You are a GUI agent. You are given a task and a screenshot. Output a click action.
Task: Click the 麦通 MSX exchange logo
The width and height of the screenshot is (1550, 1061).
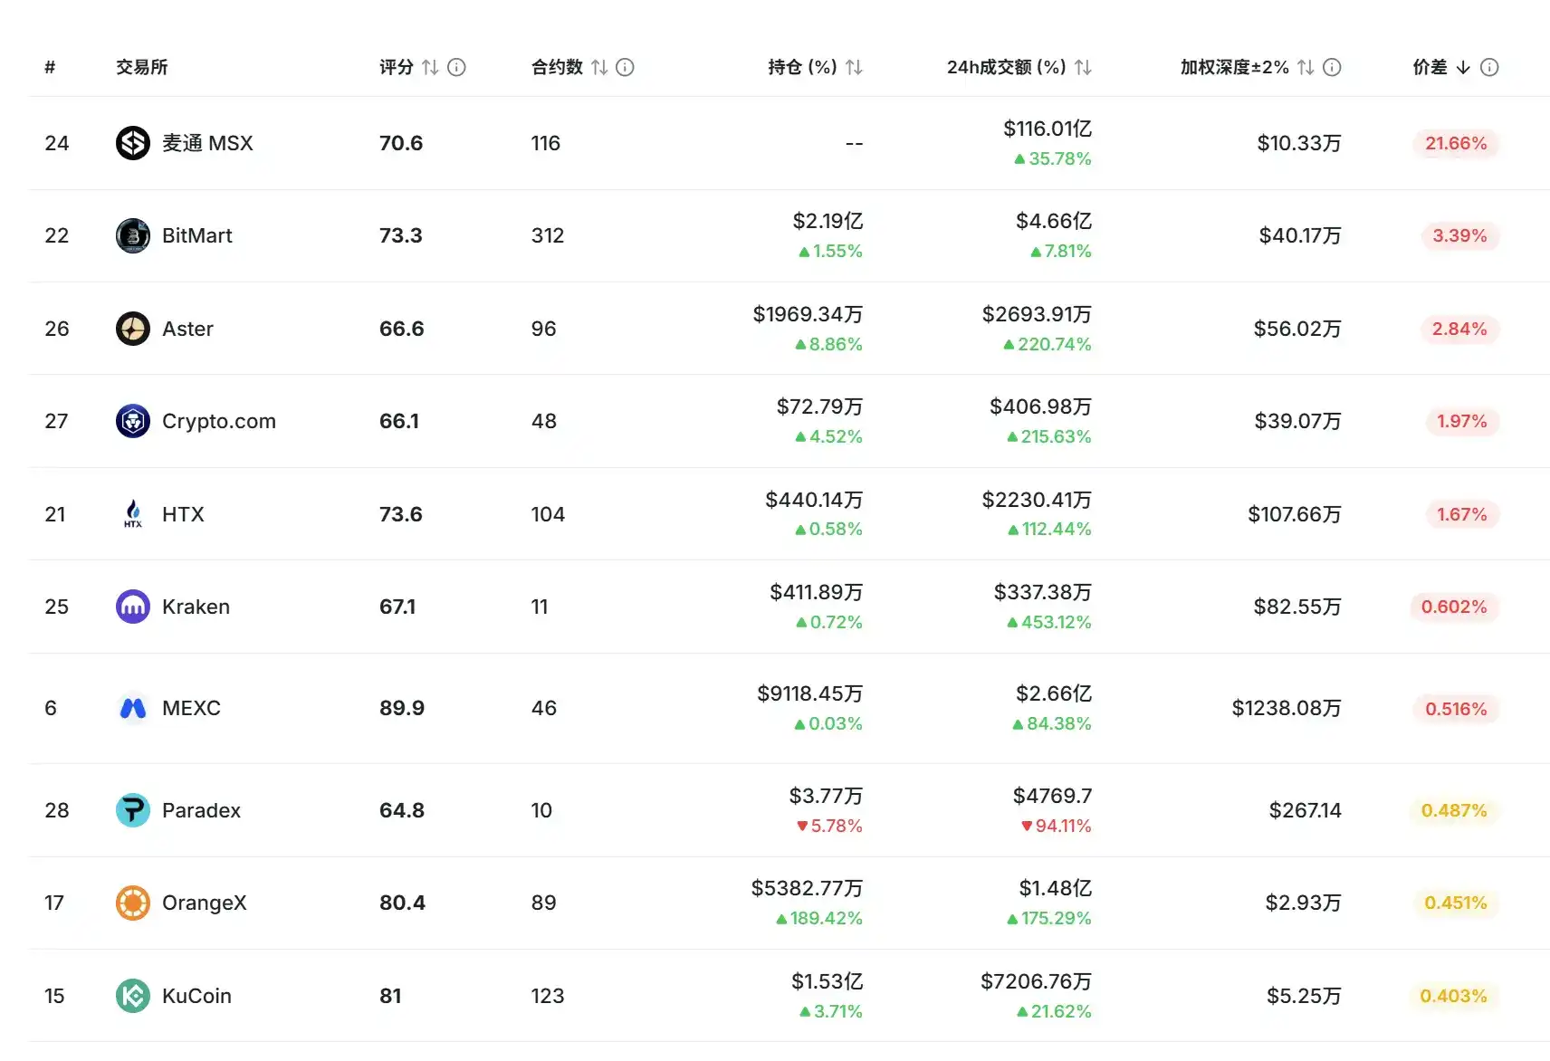[x=133, y=143]
